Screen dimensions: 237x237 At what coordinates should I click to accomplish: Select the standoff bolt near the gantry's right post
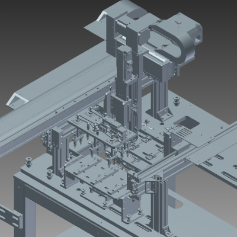(177, 101)
